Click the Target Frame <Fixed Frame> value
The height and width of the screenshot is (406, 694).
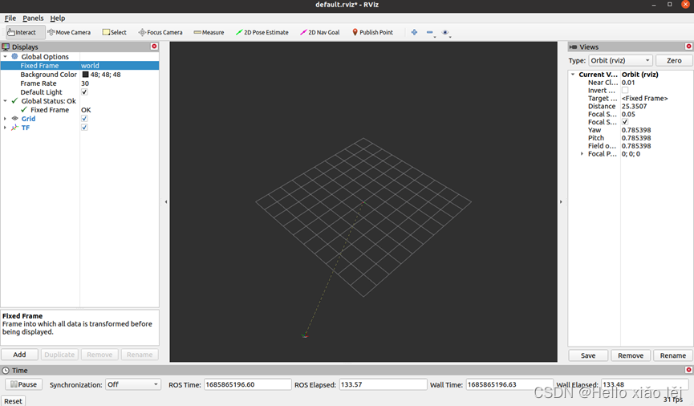[x=644, y=98]
